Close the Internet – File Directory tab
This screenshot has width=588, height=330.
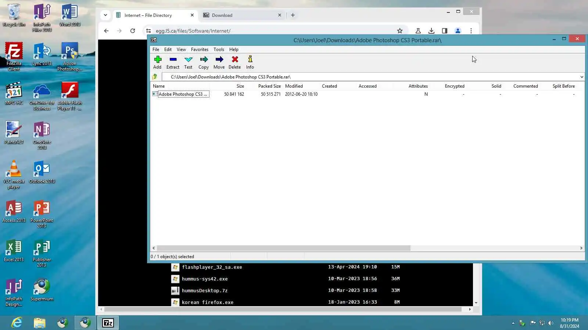[x=192, y=15]
